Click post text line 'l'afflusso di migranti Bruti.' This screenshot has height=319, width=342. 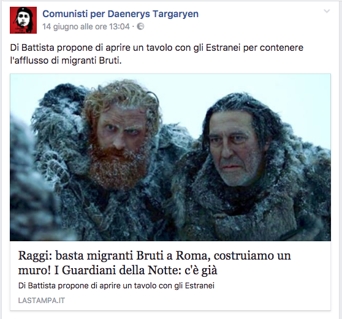[x=66, y=61]
